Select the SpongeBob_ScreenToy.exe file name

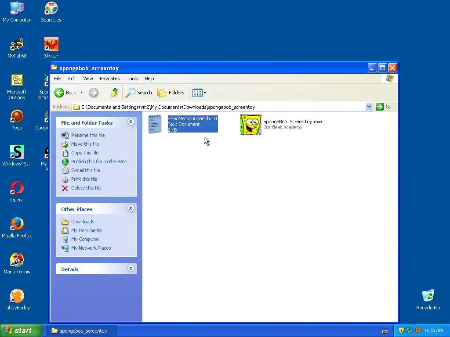pyautogui.click(x=292, y=122)
